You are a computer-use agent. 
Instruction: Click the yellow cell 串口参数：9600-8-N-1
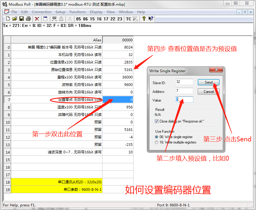(x=57, y=190)
